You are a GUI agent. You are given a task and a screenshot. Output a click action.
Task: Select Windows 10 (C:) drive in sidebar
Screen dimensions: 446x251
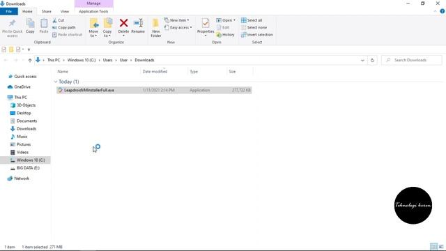point(25,160)
